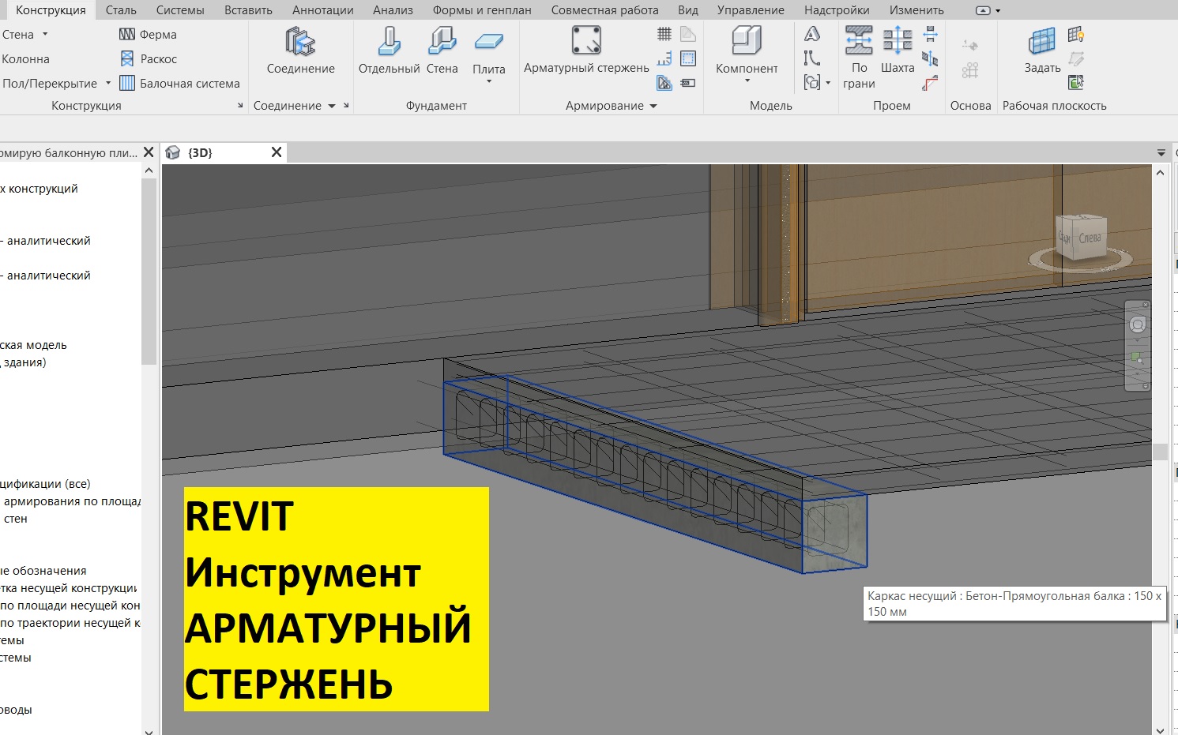
Task: Open the Вставить ribbon tab
Action: pos(248,10)
